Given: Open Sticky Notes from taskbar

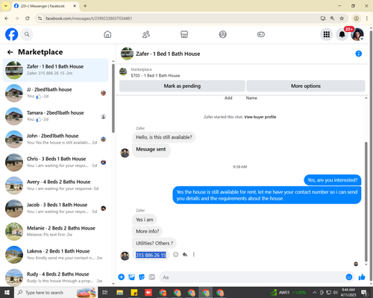Looking at the screenshot, I should click(134, 293).
